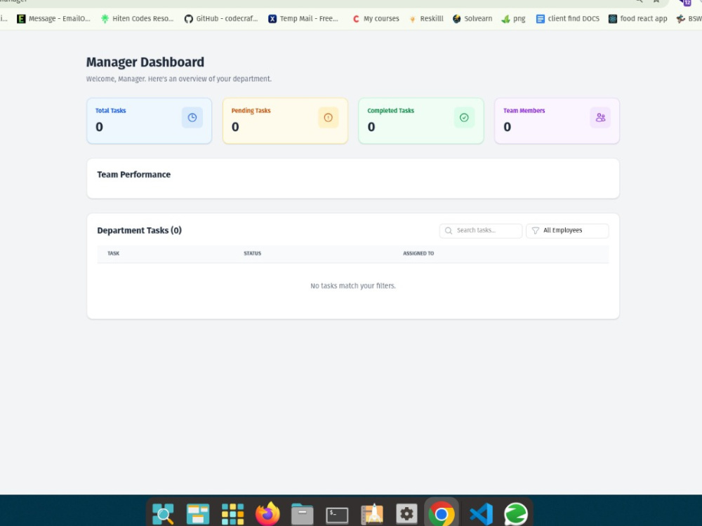Click the TASK column header
Screen dimensions: 702x526
113,254
